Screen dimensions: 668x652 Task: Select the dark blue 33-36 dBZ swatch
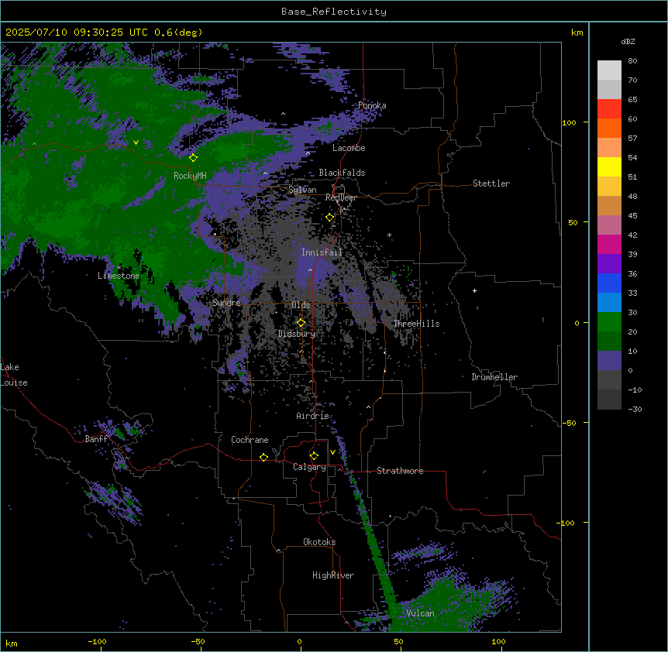609,283
